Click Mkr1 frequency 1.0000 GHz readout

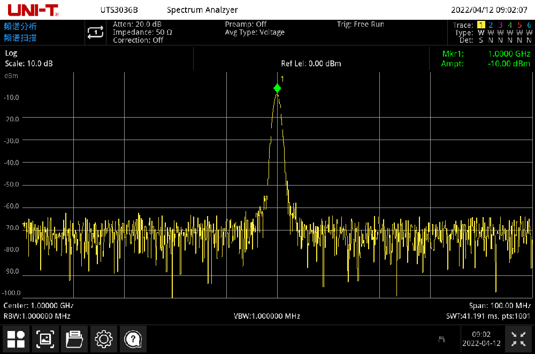click(509, 54)
